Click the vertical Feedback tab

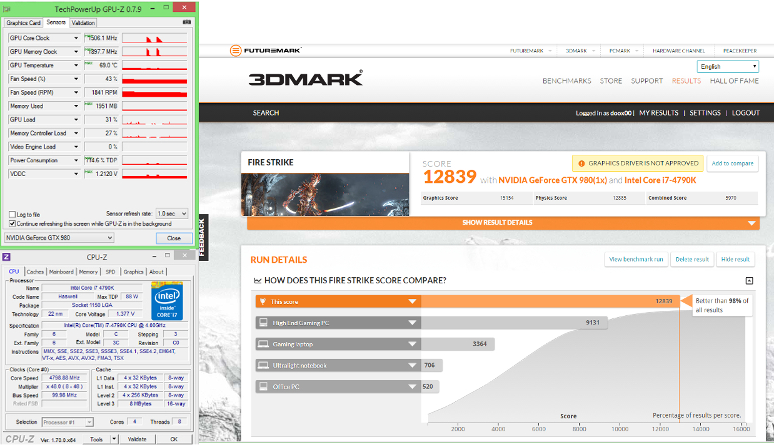pyautogui.click(x=203, y=238)
